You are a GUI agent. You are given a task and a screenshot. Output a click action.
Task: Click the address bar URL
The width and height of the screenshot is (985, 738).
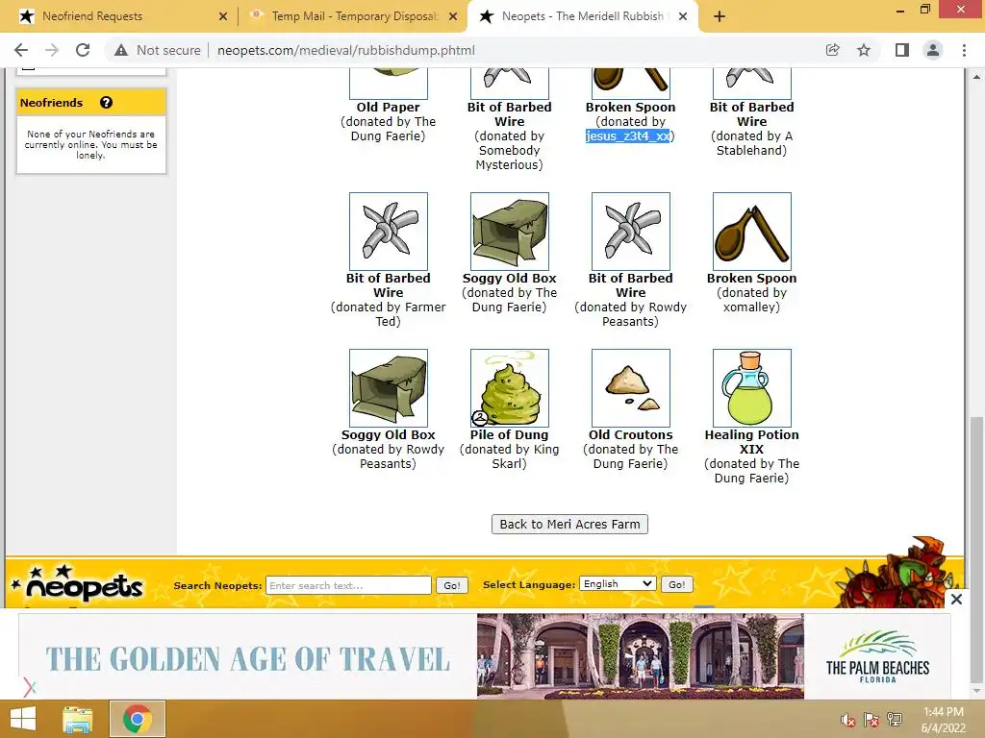pyautogui.click(x=346, y=50)
